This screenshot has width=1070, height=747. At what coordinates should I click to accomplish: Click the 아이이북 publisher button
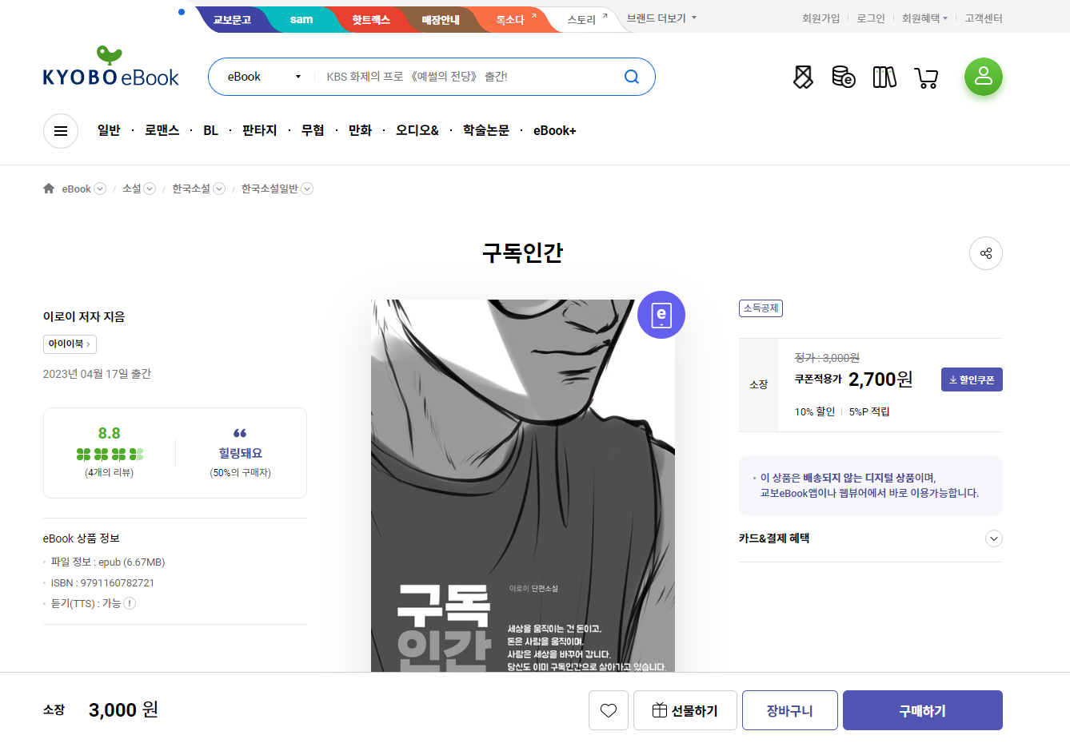coord(70,344)
